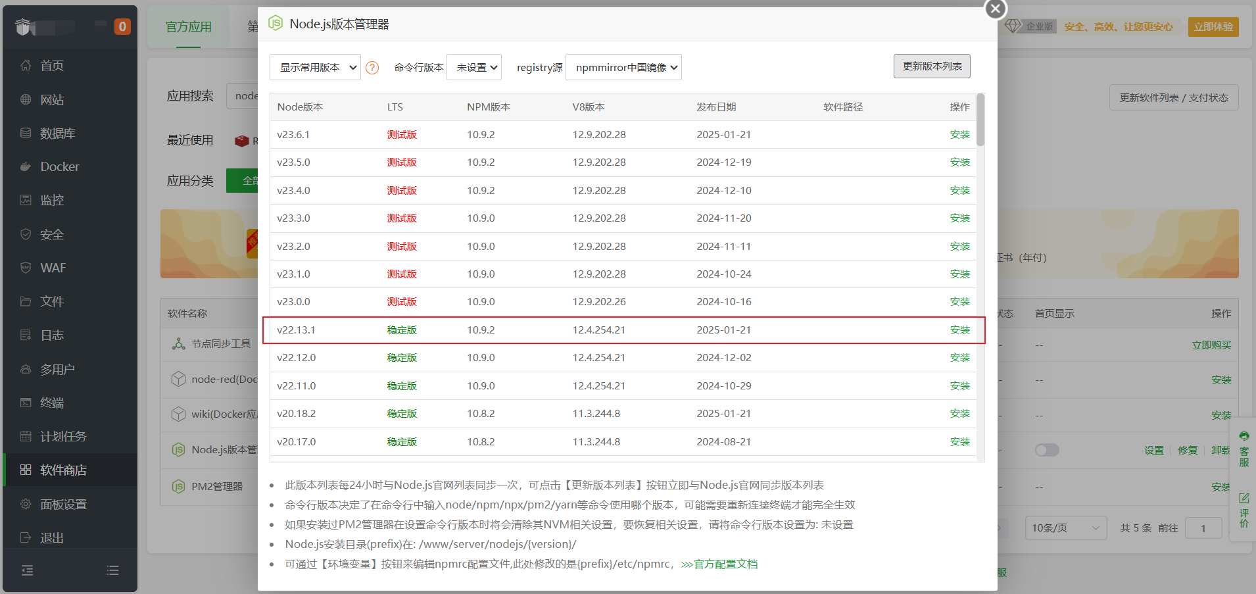Open the 首页 home sidebar item
1256x594 pixels.
point(70,65)
